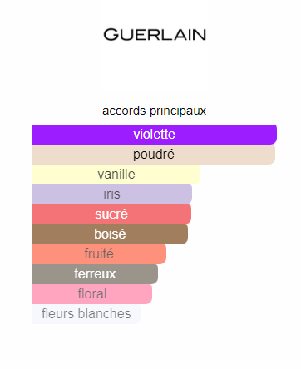Click the Guerlain brand logo
Viewport: 301px width, 369px height.
pos(155,35)
